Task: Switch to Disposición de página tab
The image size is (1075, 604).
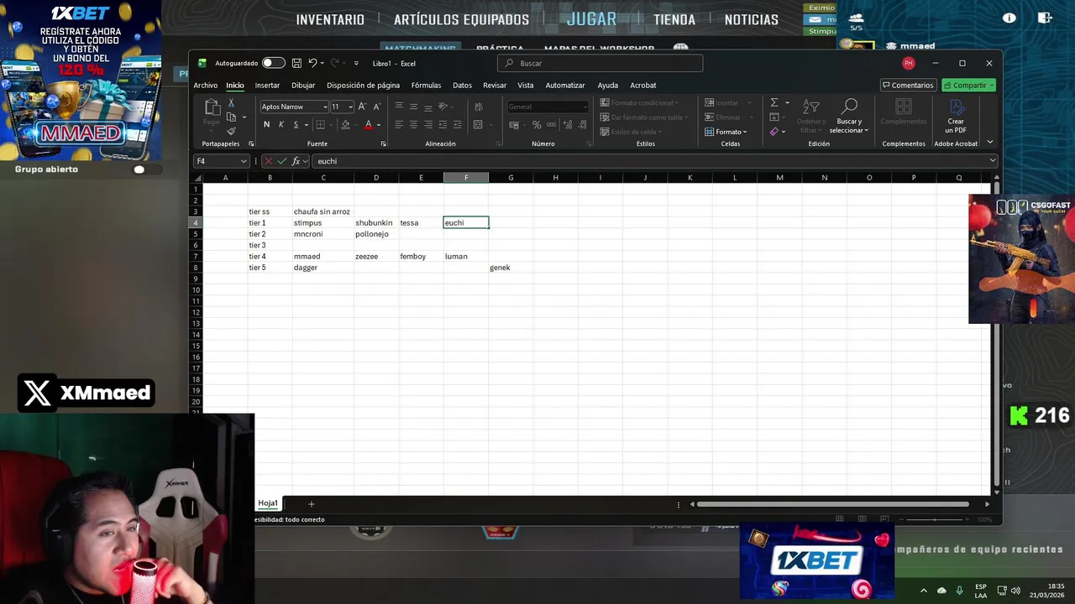Action: click(x=363, y=86)
